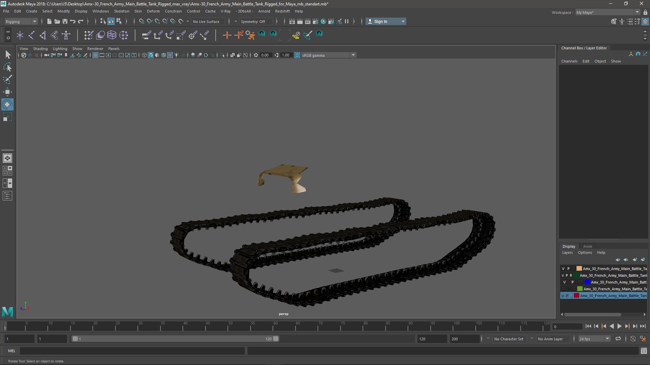Click the Save scene icon

point(65,21)
